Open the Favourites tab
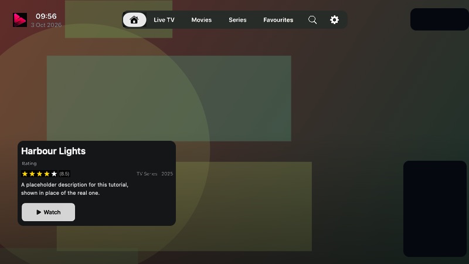Screen dimensions: 469x264 tap(278, 20)
